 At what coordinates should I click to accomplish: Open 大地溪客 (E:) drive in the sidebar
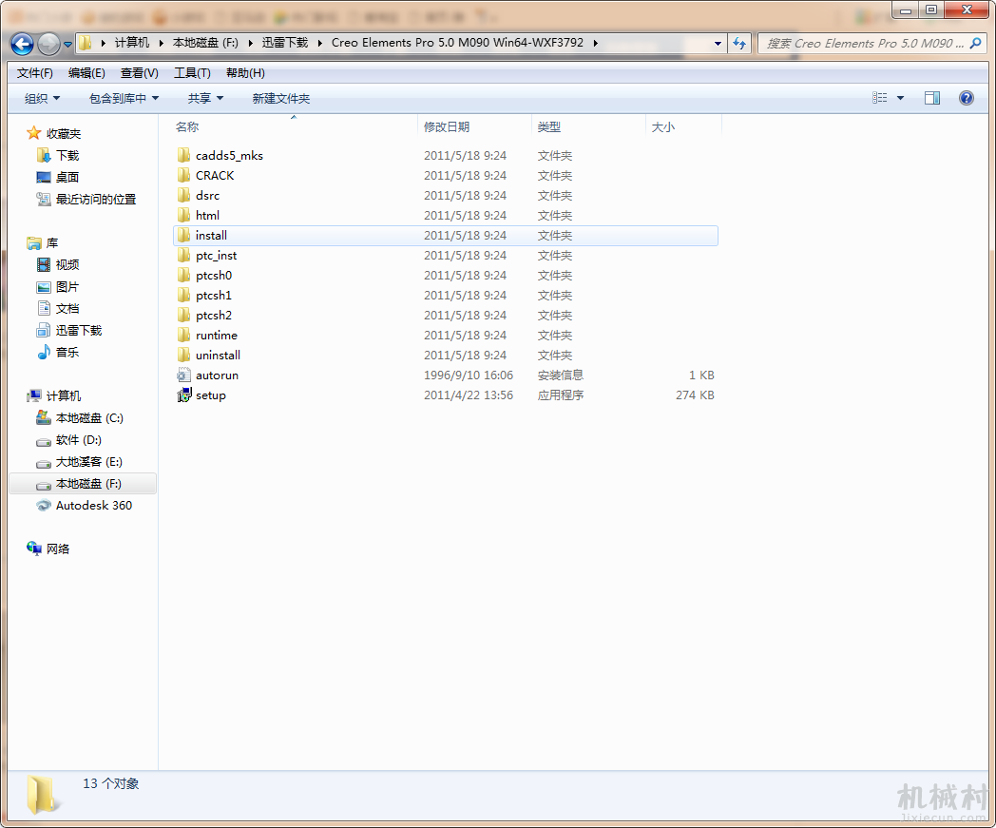89,462
